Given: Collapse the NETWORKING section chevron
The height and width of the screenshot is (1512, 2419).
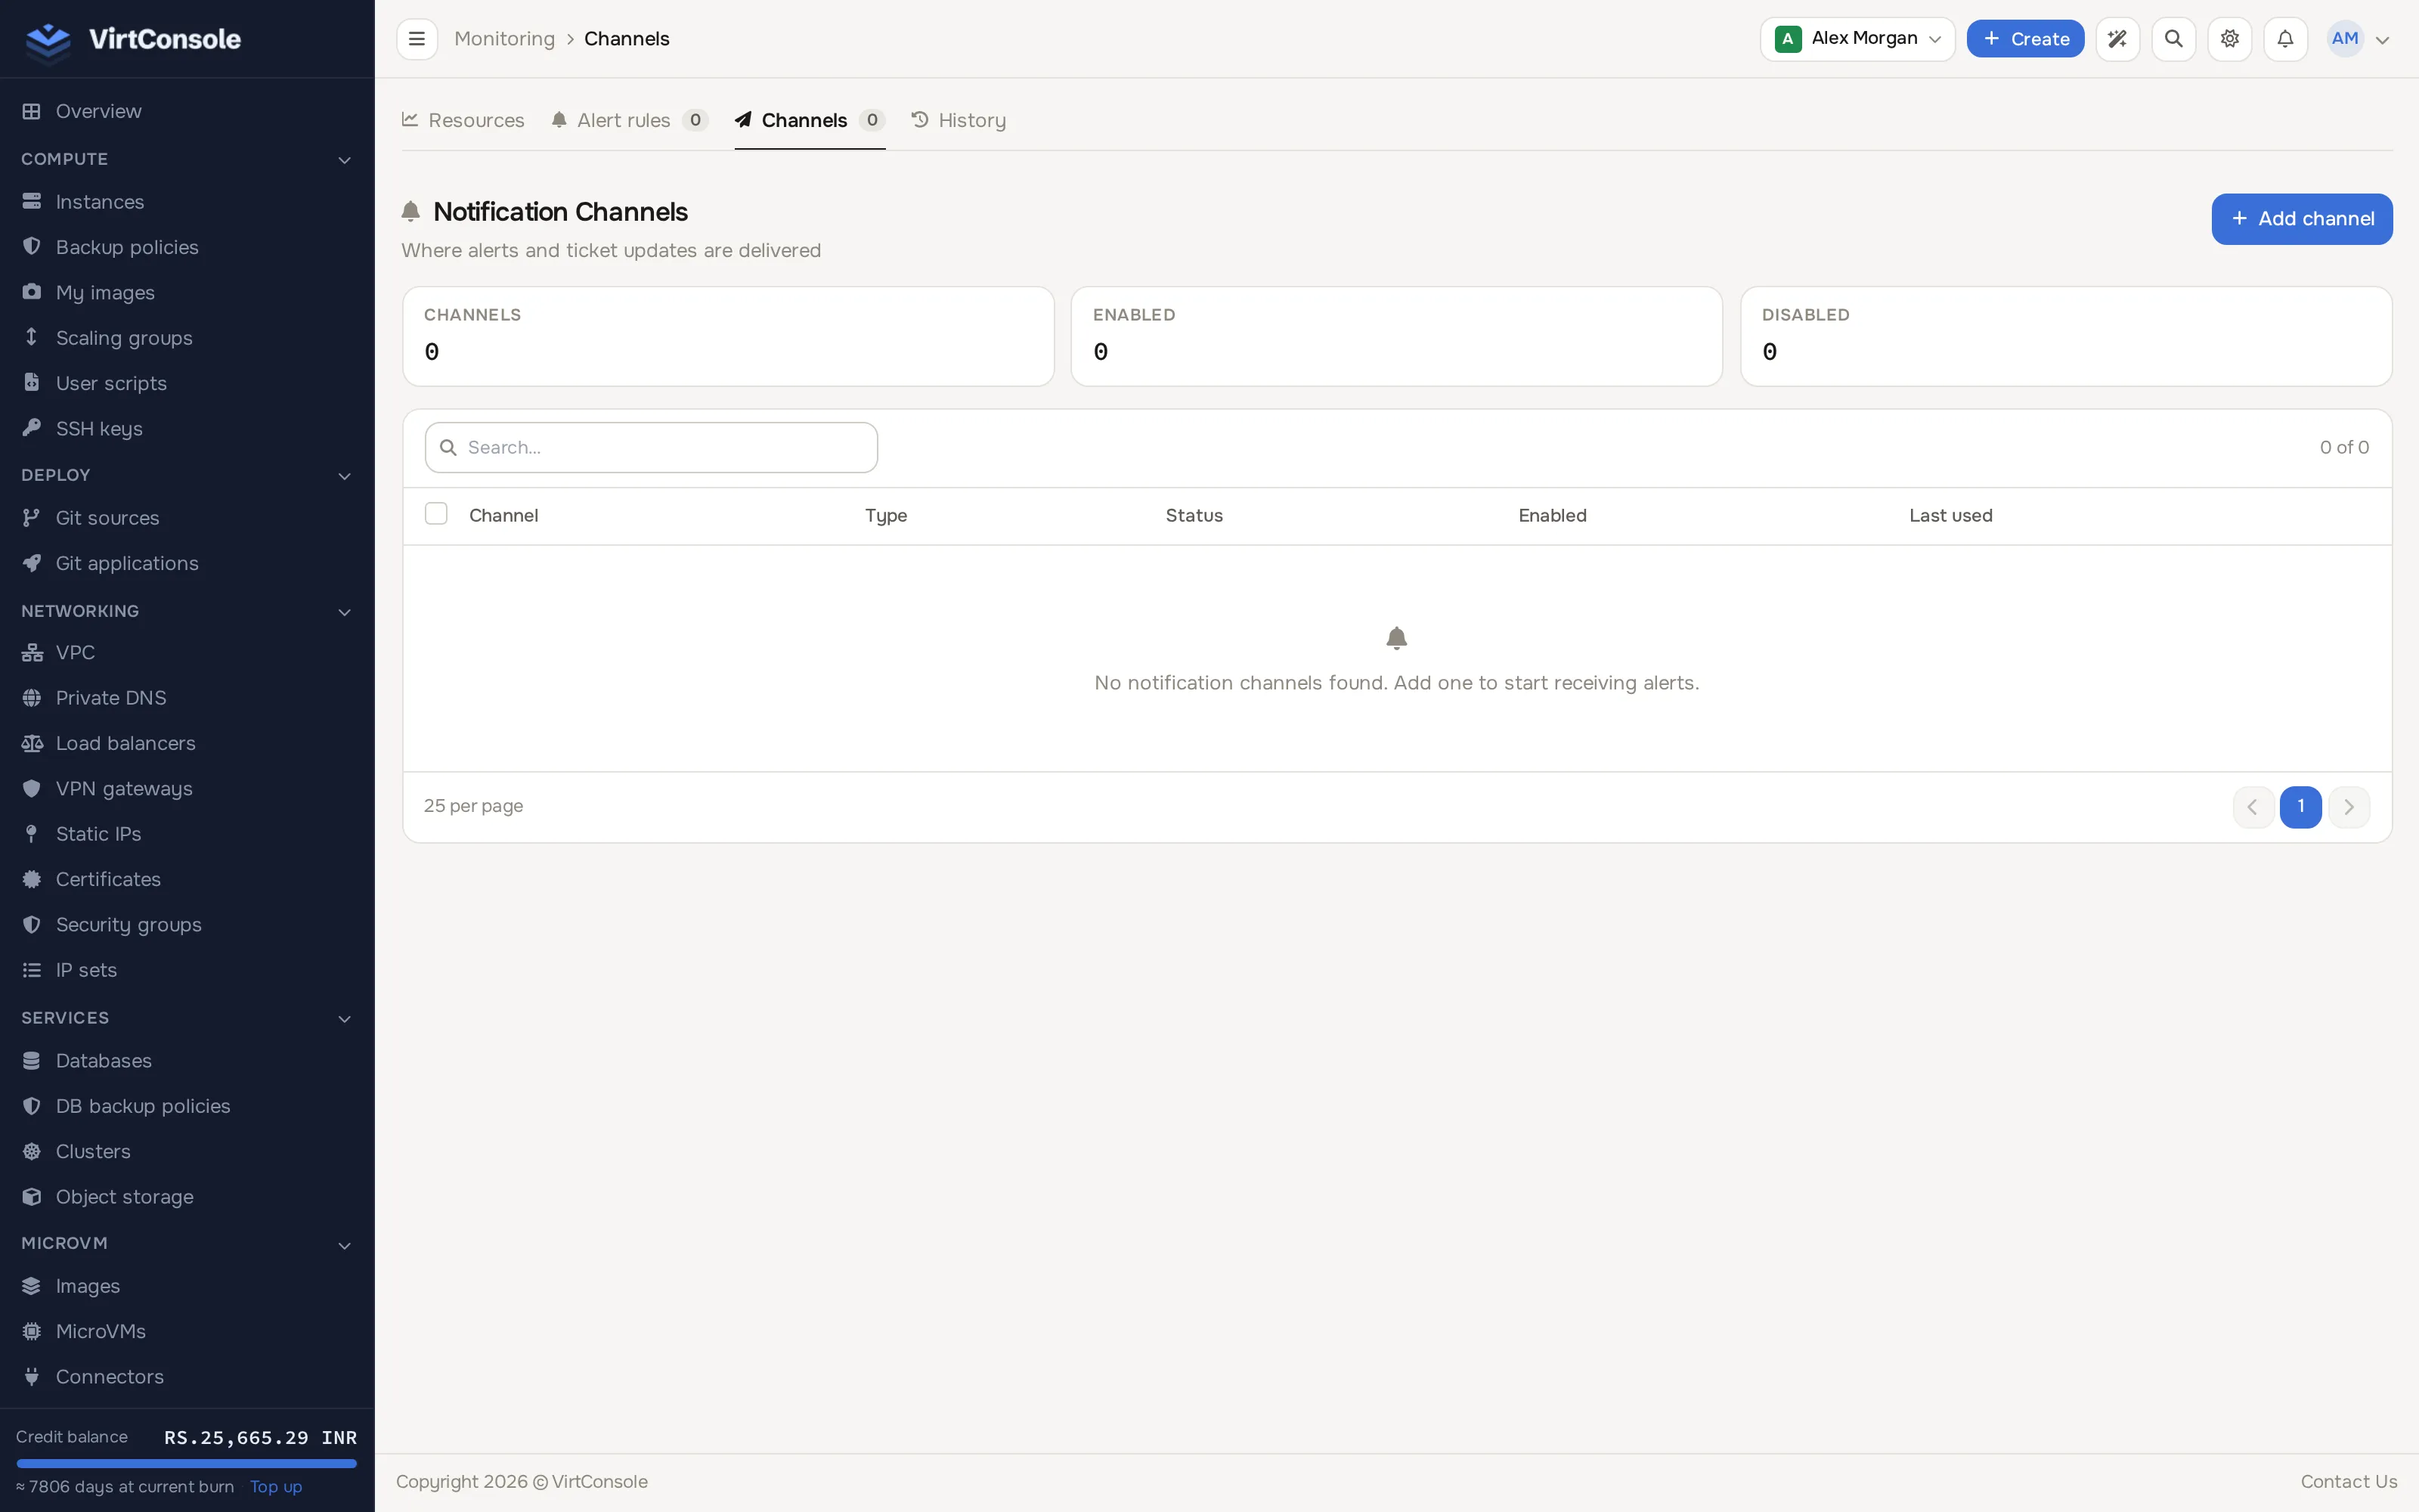Looking at the screenshot, I should [345, 612].
